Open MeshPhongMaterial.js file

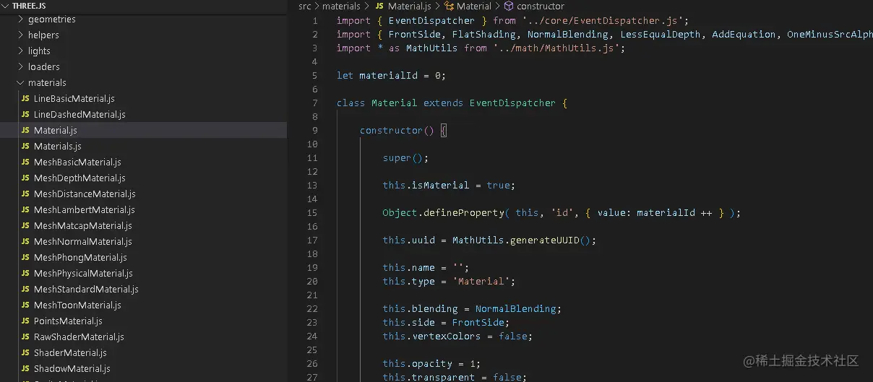click(80, 257)
